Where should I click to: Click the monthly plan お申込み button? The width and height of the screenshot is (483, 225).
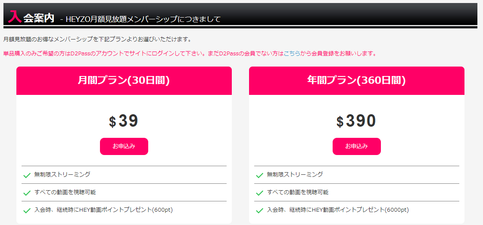124,146
